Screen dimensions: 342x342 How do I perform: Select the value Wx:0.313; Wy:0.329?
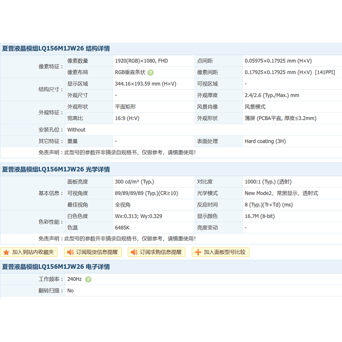(139, 216)
